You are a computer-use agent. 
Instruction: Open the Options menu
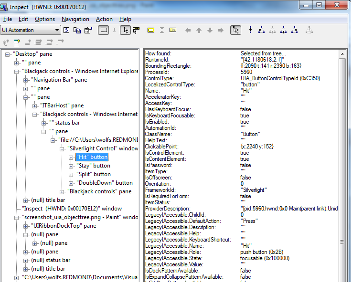(x=45, y=19)
